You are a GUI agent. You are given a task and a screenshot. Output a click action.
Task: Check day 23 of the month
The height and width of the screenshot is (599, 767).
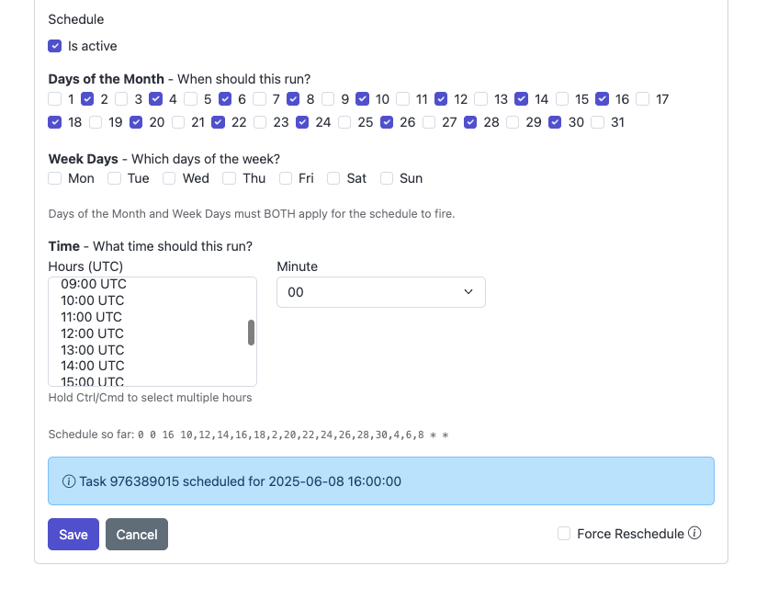point(260,122)
